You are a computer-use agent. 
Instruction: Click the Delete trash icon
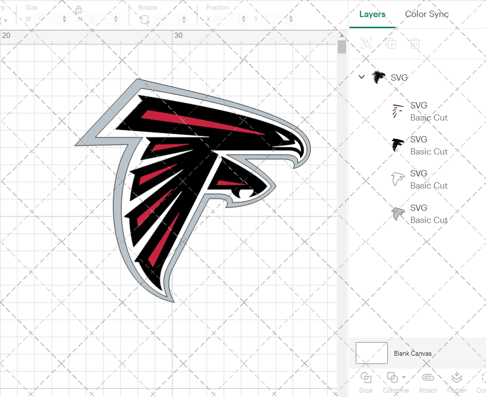(x=415, y=43)
